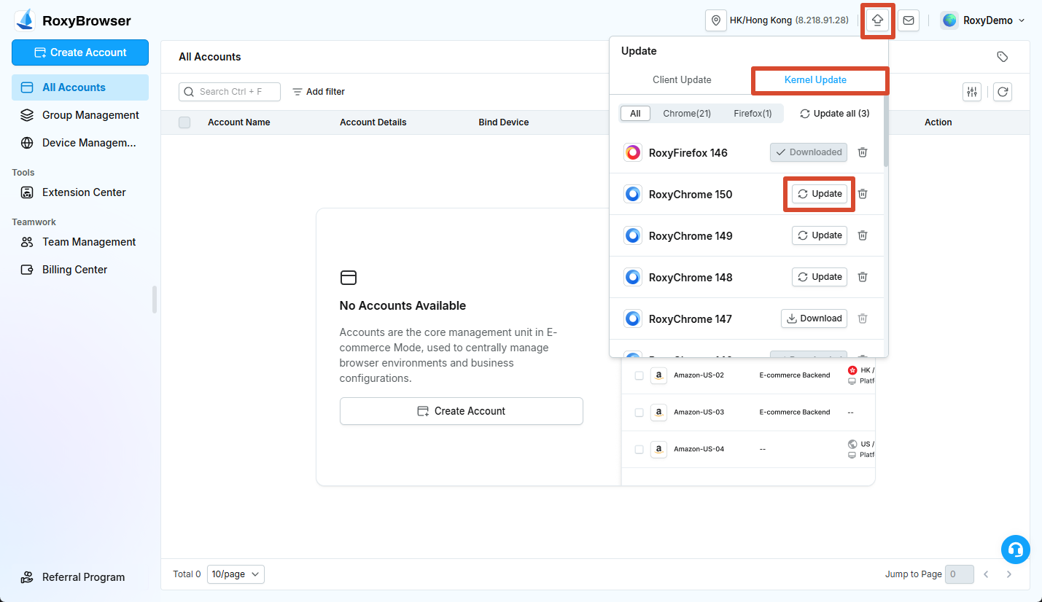
Task: Click the RoxyDemo globe avatar
Action: [x=949, y=20]
